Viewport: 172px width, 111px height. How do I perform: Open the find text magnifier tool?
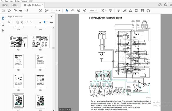[x=27, y=11]
